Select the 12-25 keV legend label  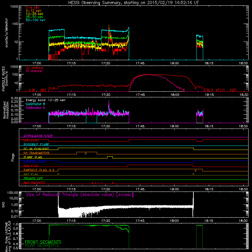coord(35,14)
